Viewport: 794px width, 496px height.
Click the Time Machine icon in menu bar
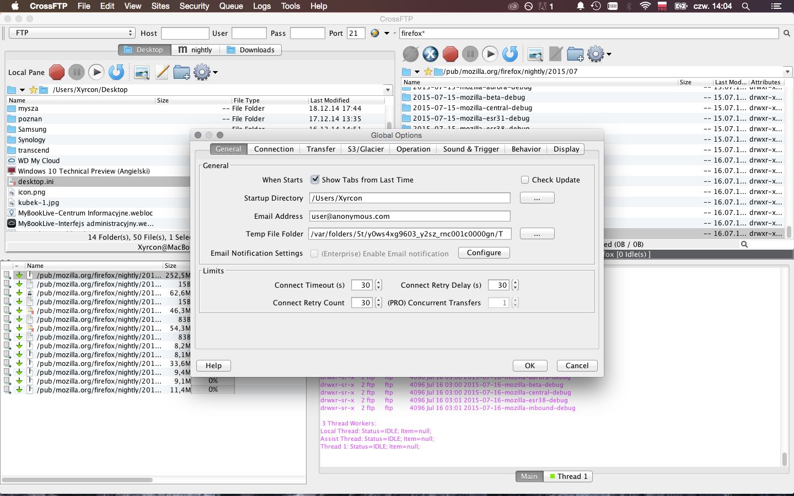tap(596, 6)
